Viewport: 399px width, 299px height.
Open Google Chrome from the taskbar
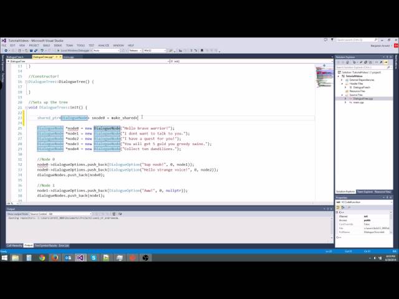pyautogui.click(x=42, y=258)
